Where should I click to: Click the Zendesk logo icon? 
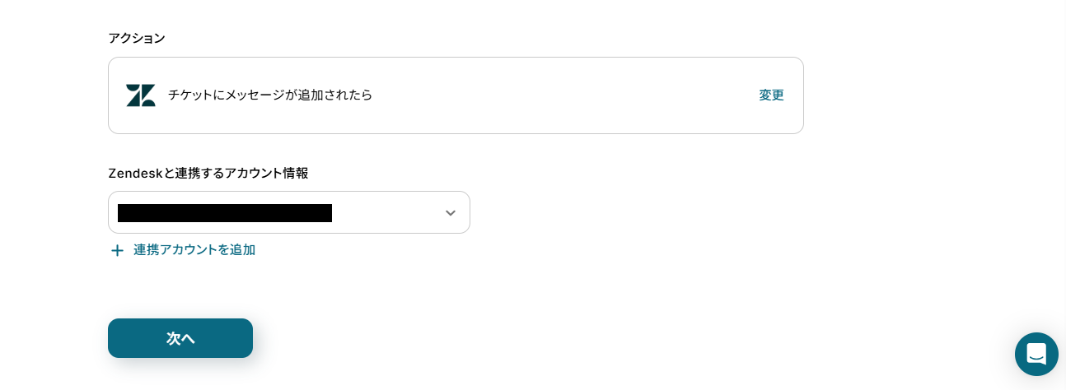coord(140,95)
